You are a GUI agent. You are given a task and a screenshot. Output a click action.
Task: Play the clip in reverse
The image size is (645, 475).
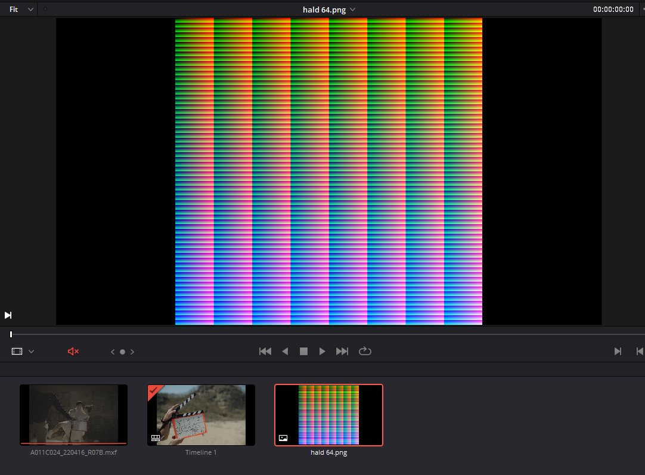point(285,351)
